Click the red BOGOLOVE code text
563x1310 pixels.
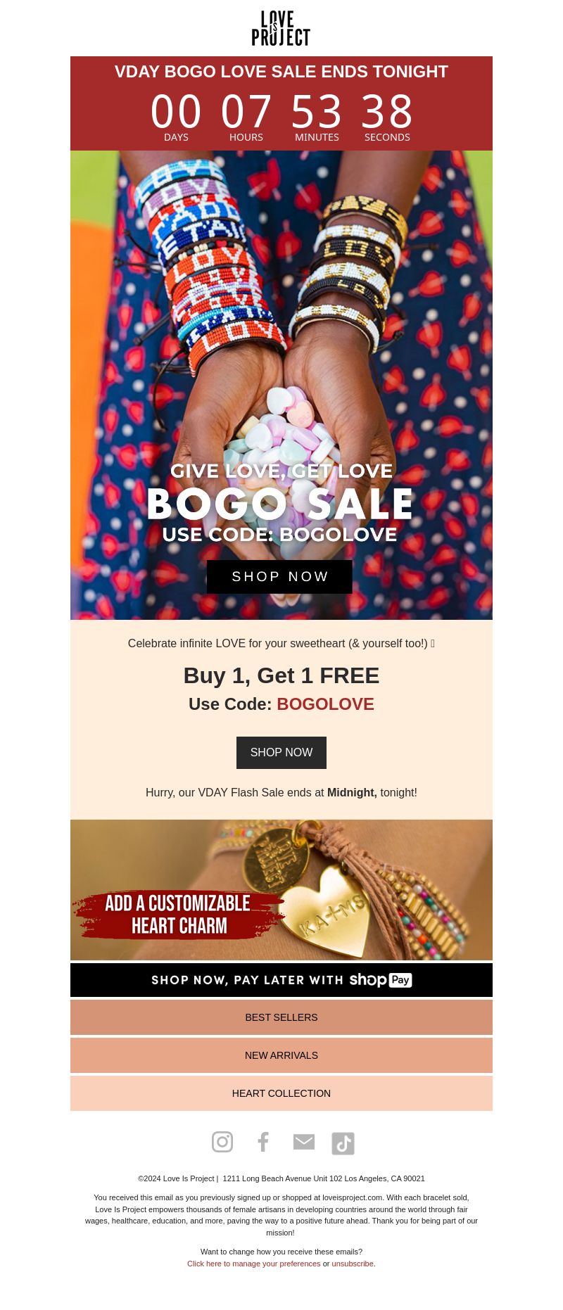tap(325, 704)
